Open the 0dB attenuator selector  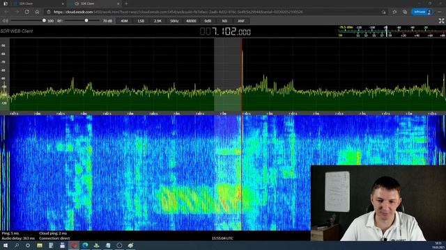[208, 21]
